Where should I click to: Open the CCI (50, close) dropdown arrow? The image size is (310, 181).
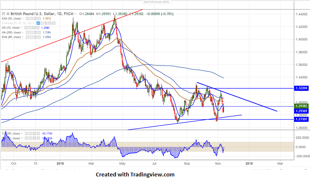pos(22,133)
